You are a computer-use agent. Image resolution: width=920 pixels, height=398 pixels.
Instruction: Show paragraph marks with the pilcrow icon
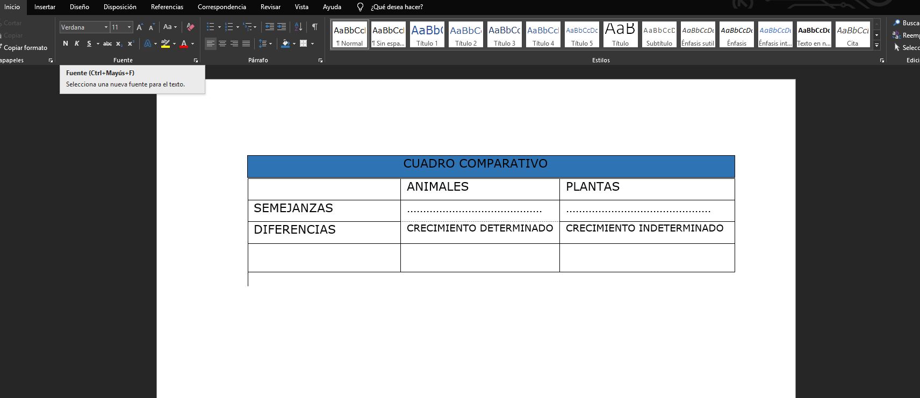[x=315, y=27]
